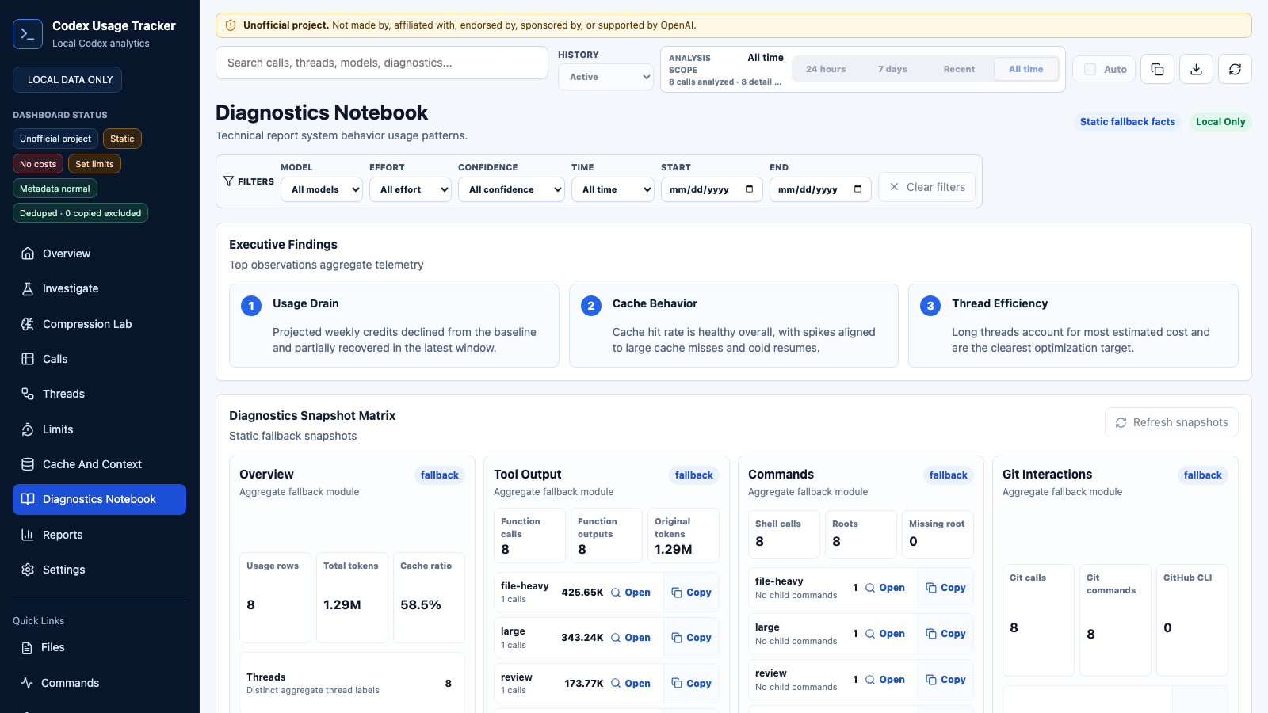Open the History Active dropdown
Viewport: 1268px width, 713px height.
605,77
